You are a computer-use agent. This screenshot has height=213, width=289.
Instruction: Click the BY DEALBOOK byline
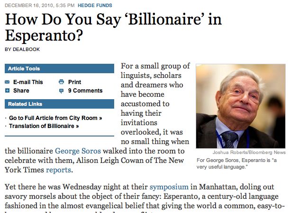click(22, 50)
